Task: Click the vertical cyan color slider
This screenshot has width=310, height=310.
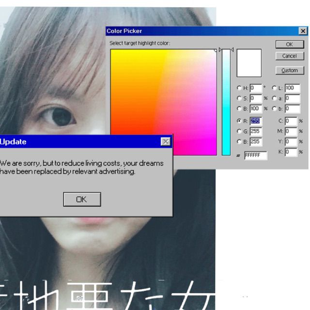Action: (226, 102)
